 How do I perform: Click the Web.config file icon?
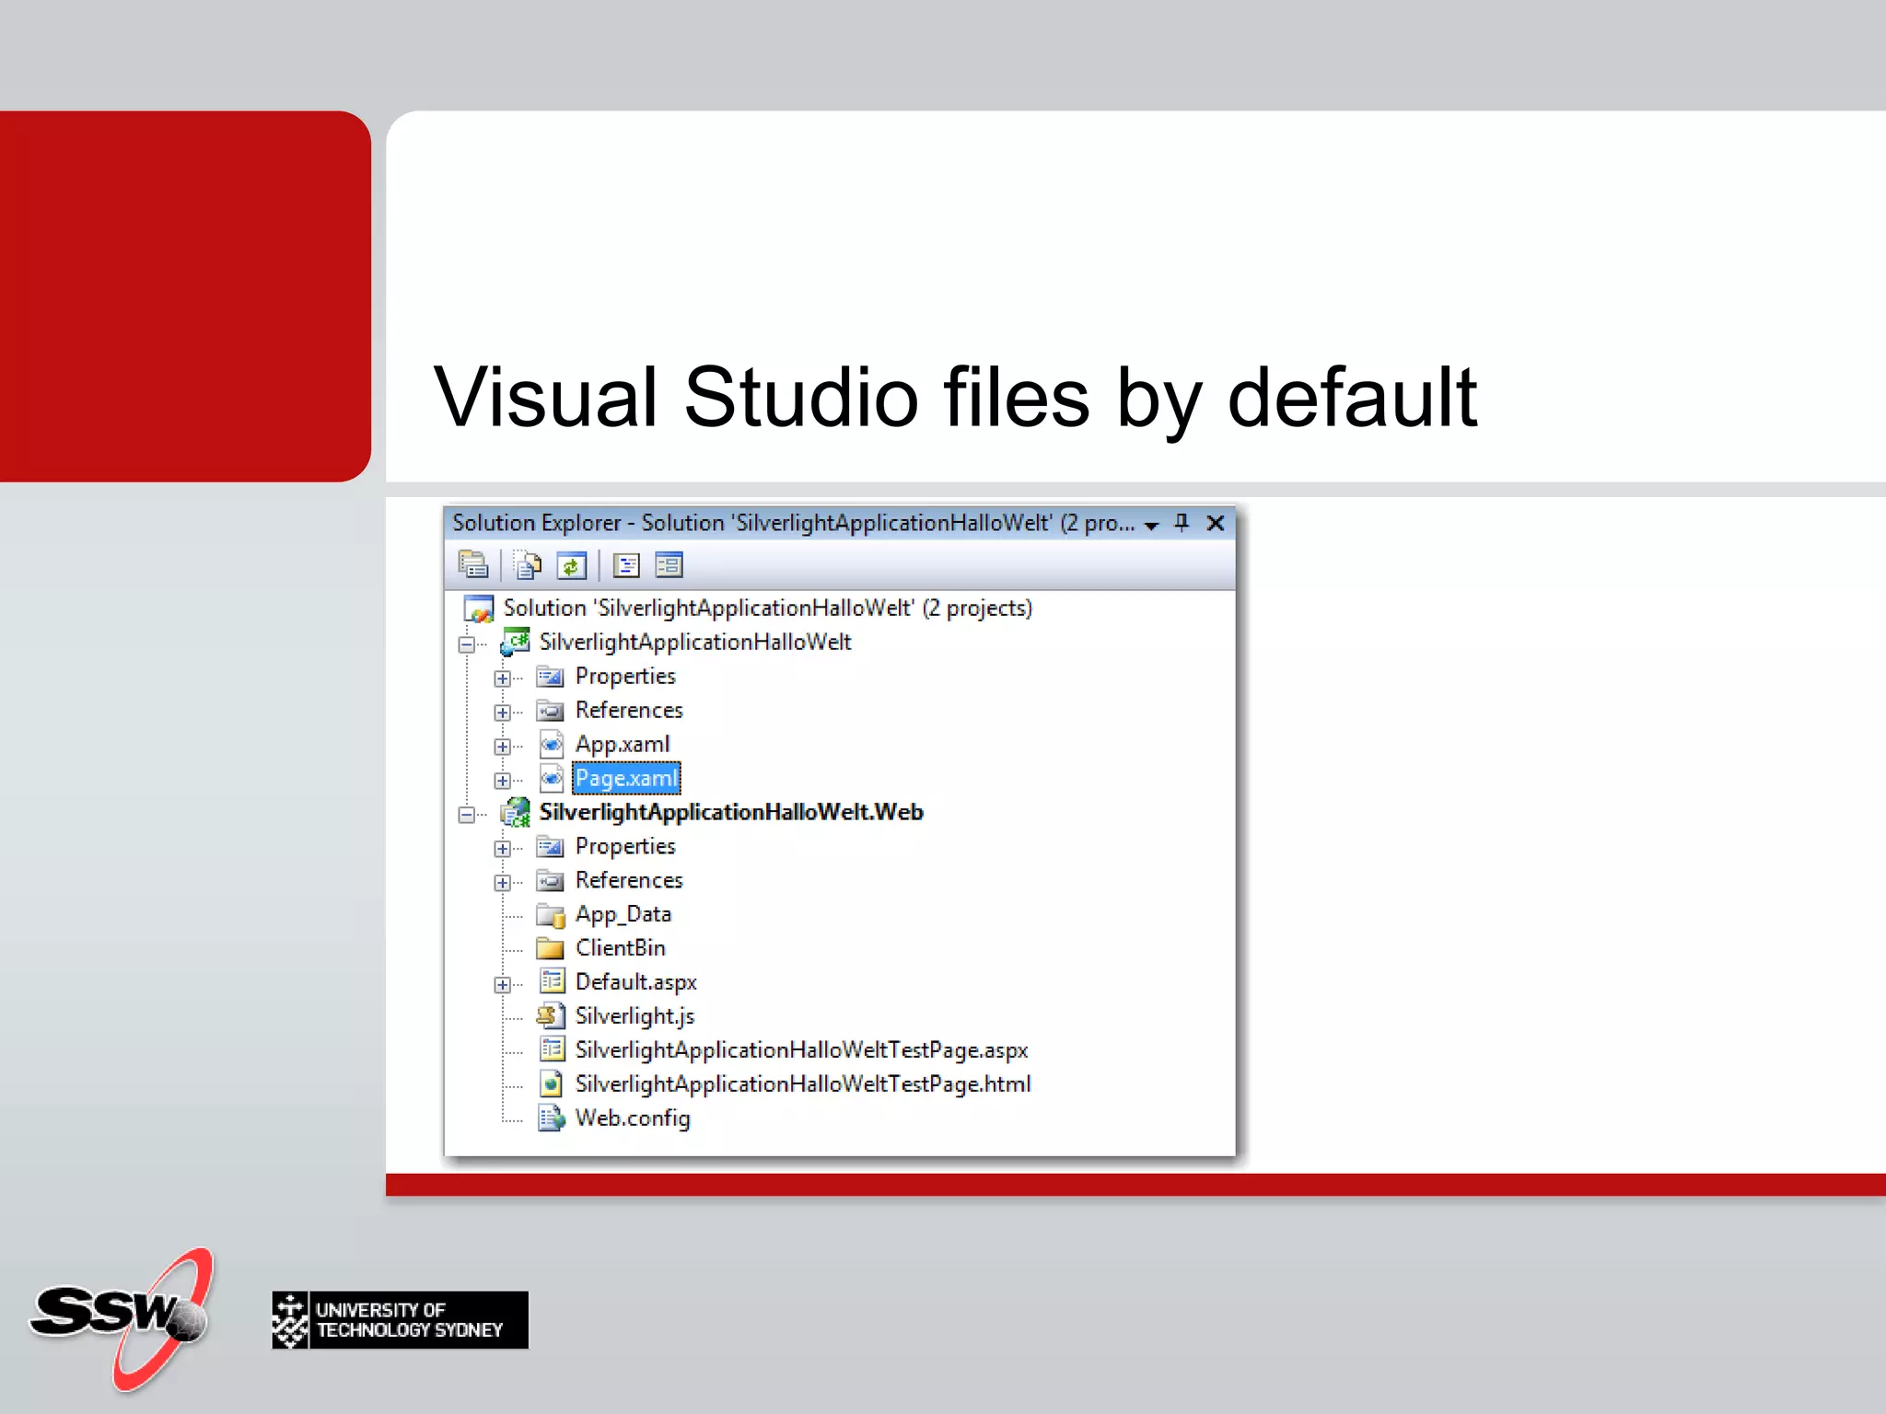coord(552,1118)
